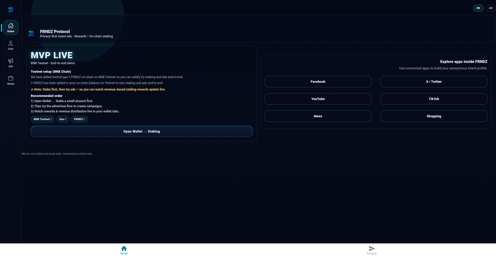Open the User profile sidebar icon
Viewport: 496px width, 256px height.
tap(11, 45)
